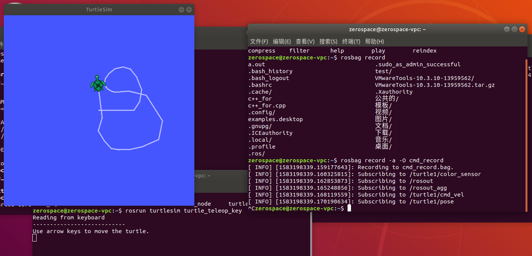The image size is (532, 256).
Task: Minimize the zerospace terminal window
Action: pyautogui.click(x=506, y=29)
